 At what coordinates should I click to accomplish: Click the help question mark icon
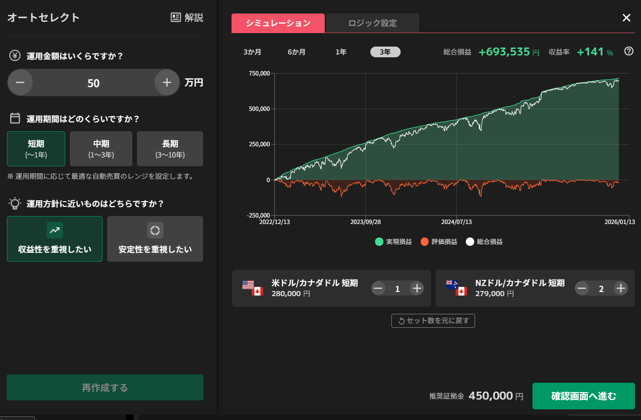click(x=628, y=52)
